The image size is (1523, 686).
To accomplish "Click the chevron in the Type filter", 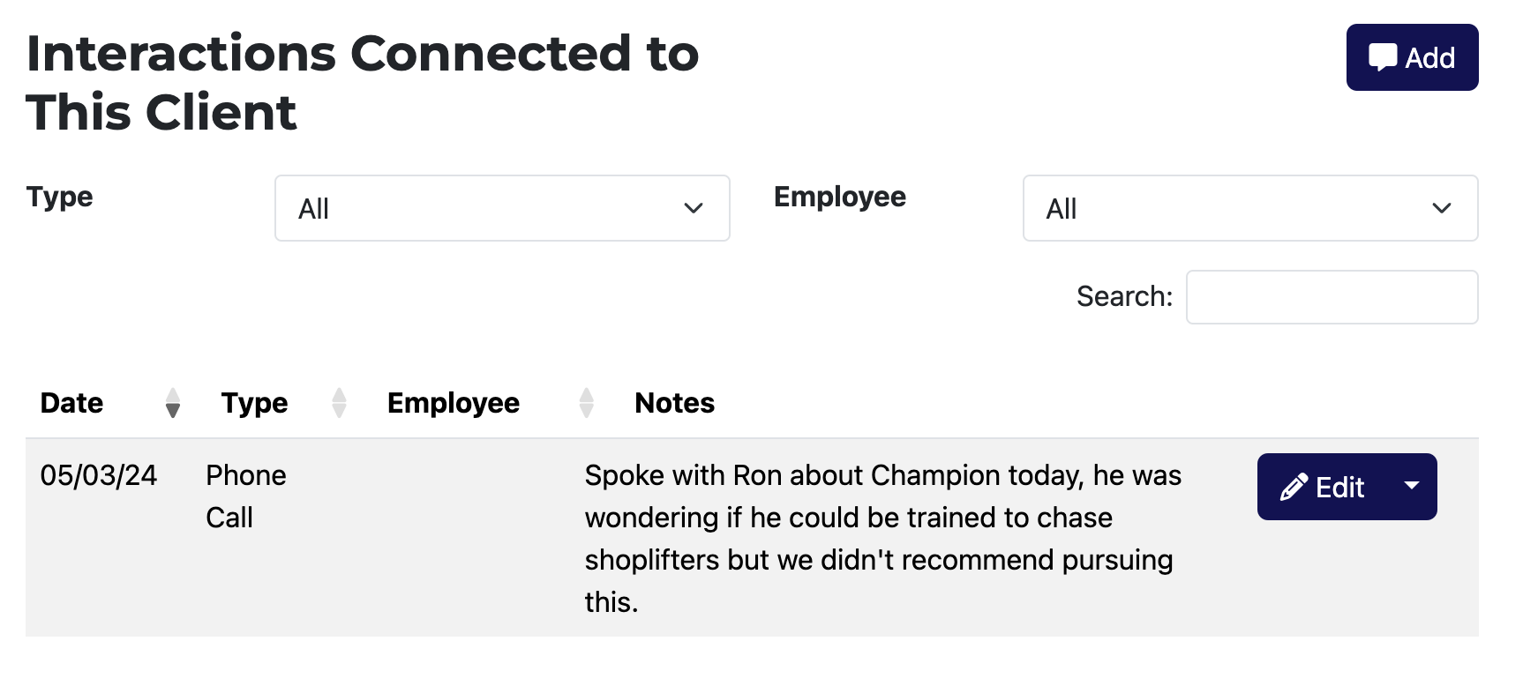I will [694, 208].
